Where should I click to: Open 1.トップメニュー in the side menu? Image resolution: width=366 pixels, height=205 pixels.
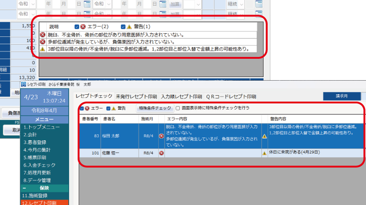44,127
